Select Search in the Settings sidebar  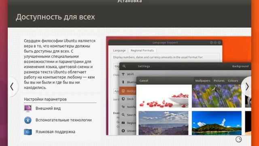tap(128, 115)
